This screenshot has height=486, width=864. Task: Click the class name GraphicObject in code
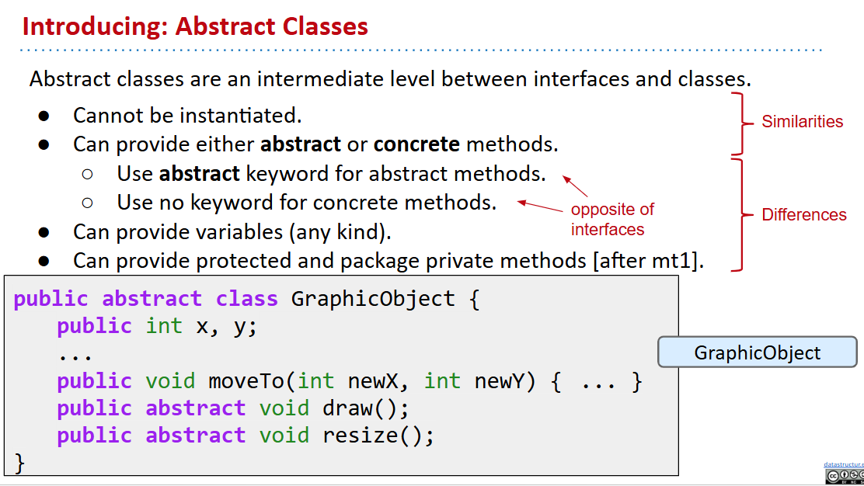[373, 299]
